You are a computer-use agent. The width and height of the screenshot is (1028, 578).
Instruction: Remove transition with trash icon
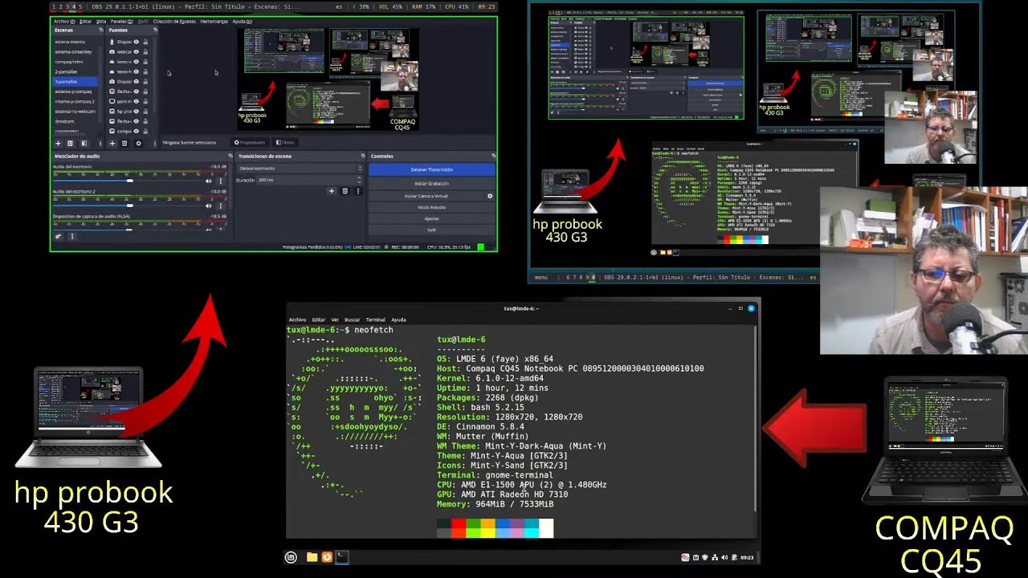(x=345, y=191)
